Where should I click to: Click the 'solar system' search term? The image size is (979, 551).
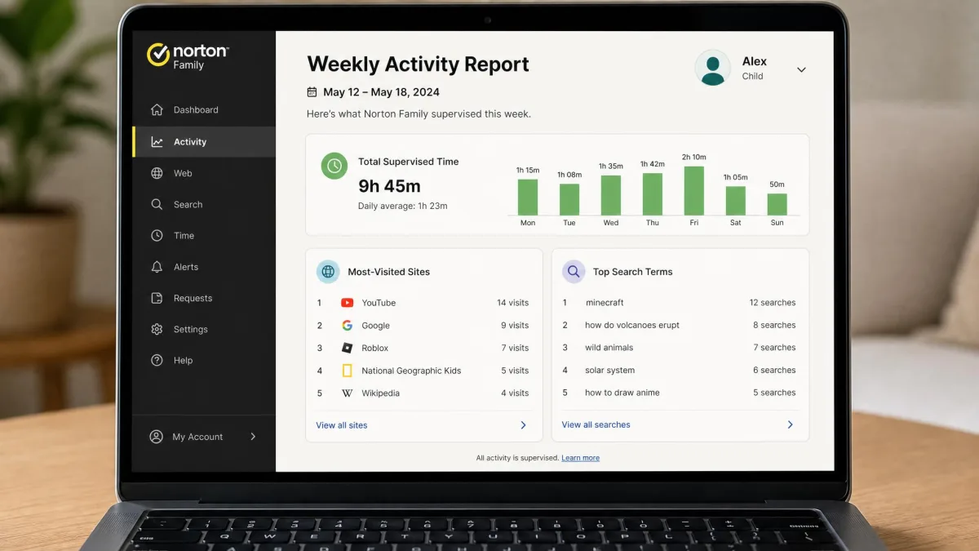tap(609, 371)
